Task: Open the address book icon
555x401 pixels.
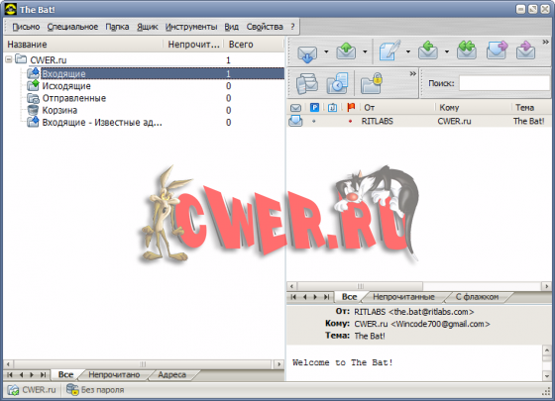Action: (306, 83)
